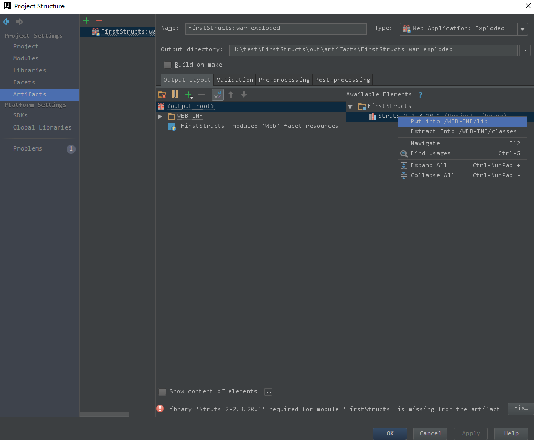Switch to Output Layout tab
The height and width of the screenshot is (440, 534).
click(x=187, y=80)
